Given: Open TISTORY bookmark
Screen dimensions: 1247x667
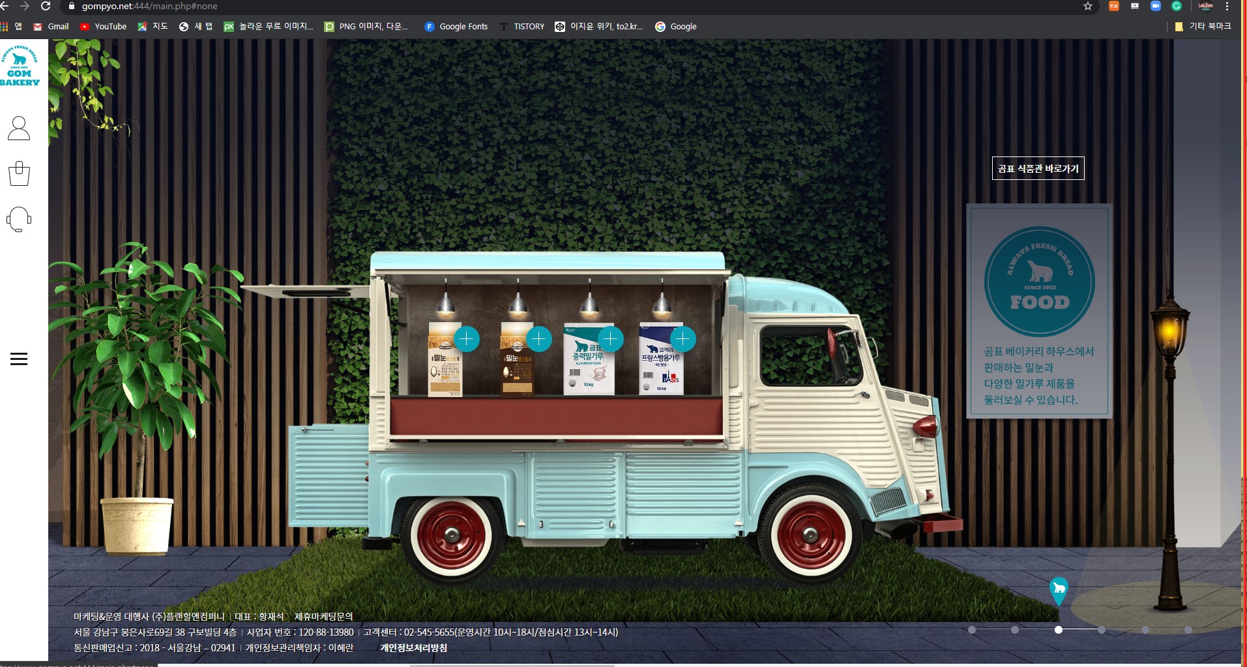Looking at the screenshot, I should pyautogui.click(x=521, y=27).
